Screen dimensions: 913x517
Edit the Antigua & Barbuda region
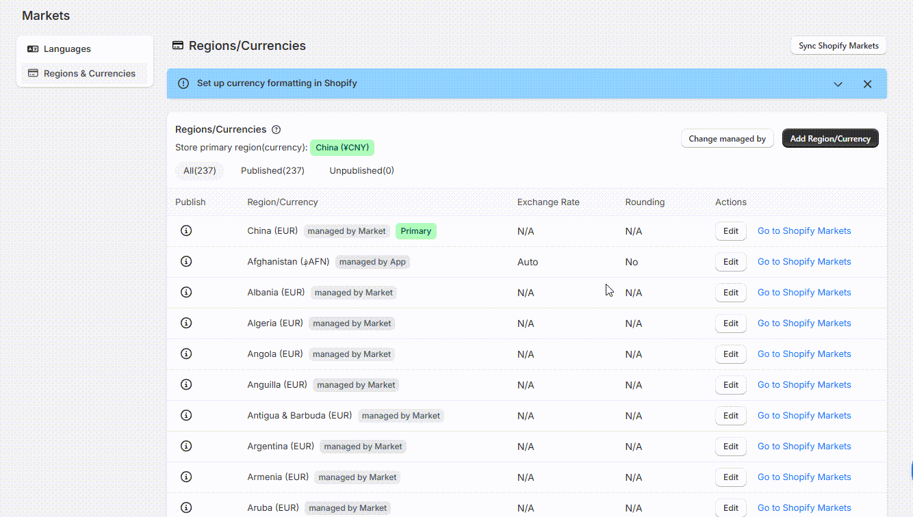731,416
